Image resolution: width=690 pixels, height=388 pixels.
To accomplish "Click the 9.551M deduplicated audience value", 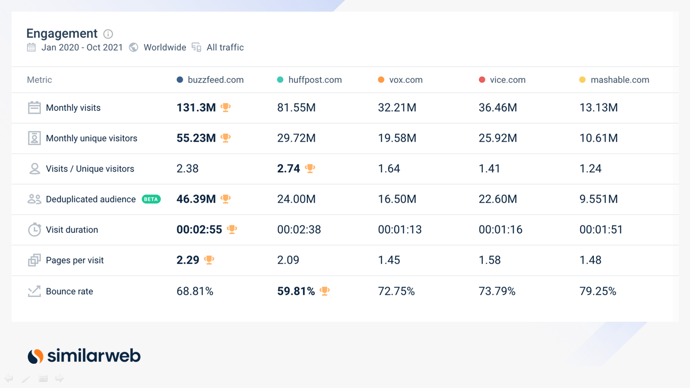I will point(599,199).
